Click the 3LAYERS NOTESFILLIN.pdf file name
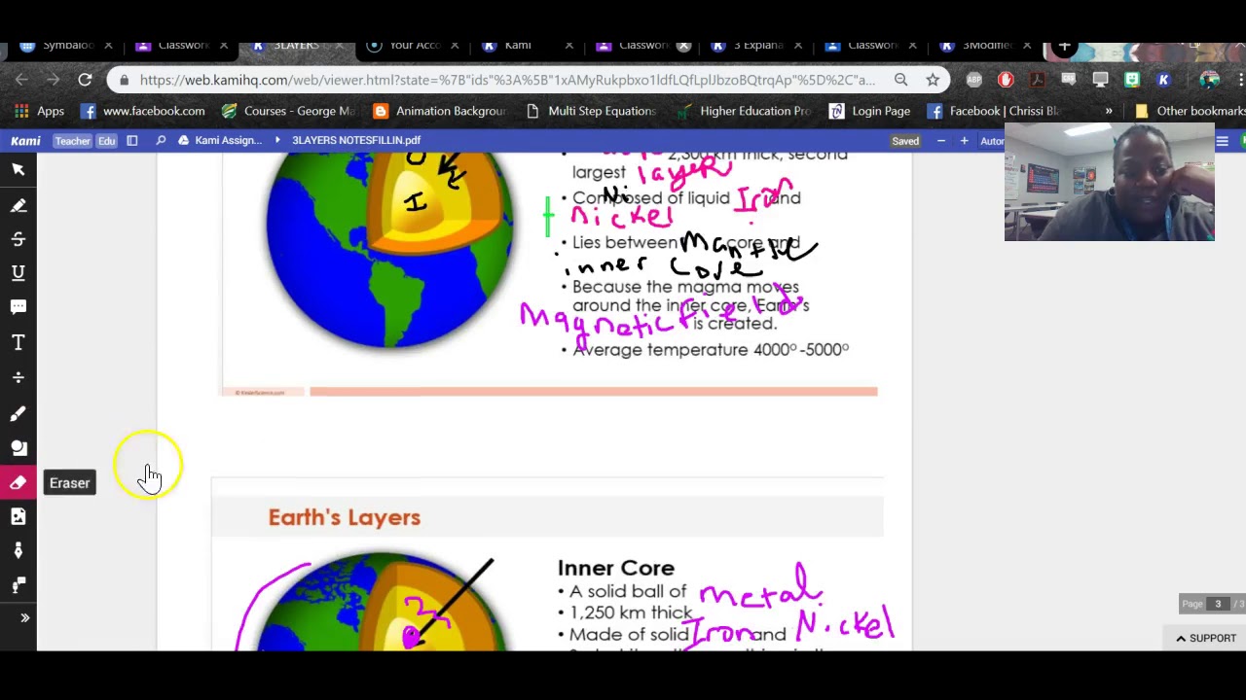1246x700 pixels. tap(356, 141)
